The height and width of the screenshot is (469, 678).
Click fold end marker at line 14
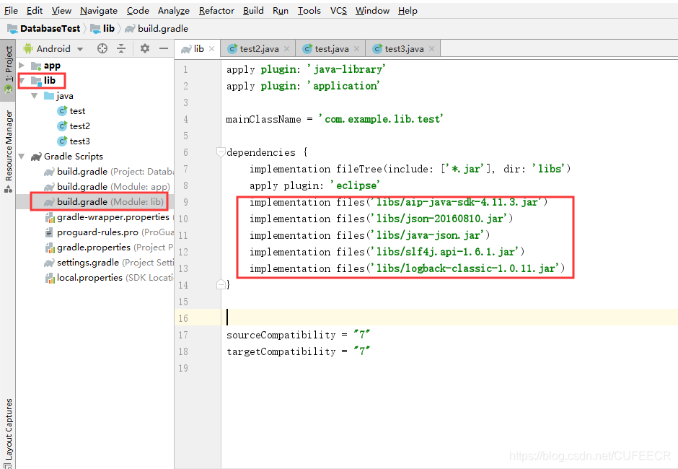click(x=221, y=284)
